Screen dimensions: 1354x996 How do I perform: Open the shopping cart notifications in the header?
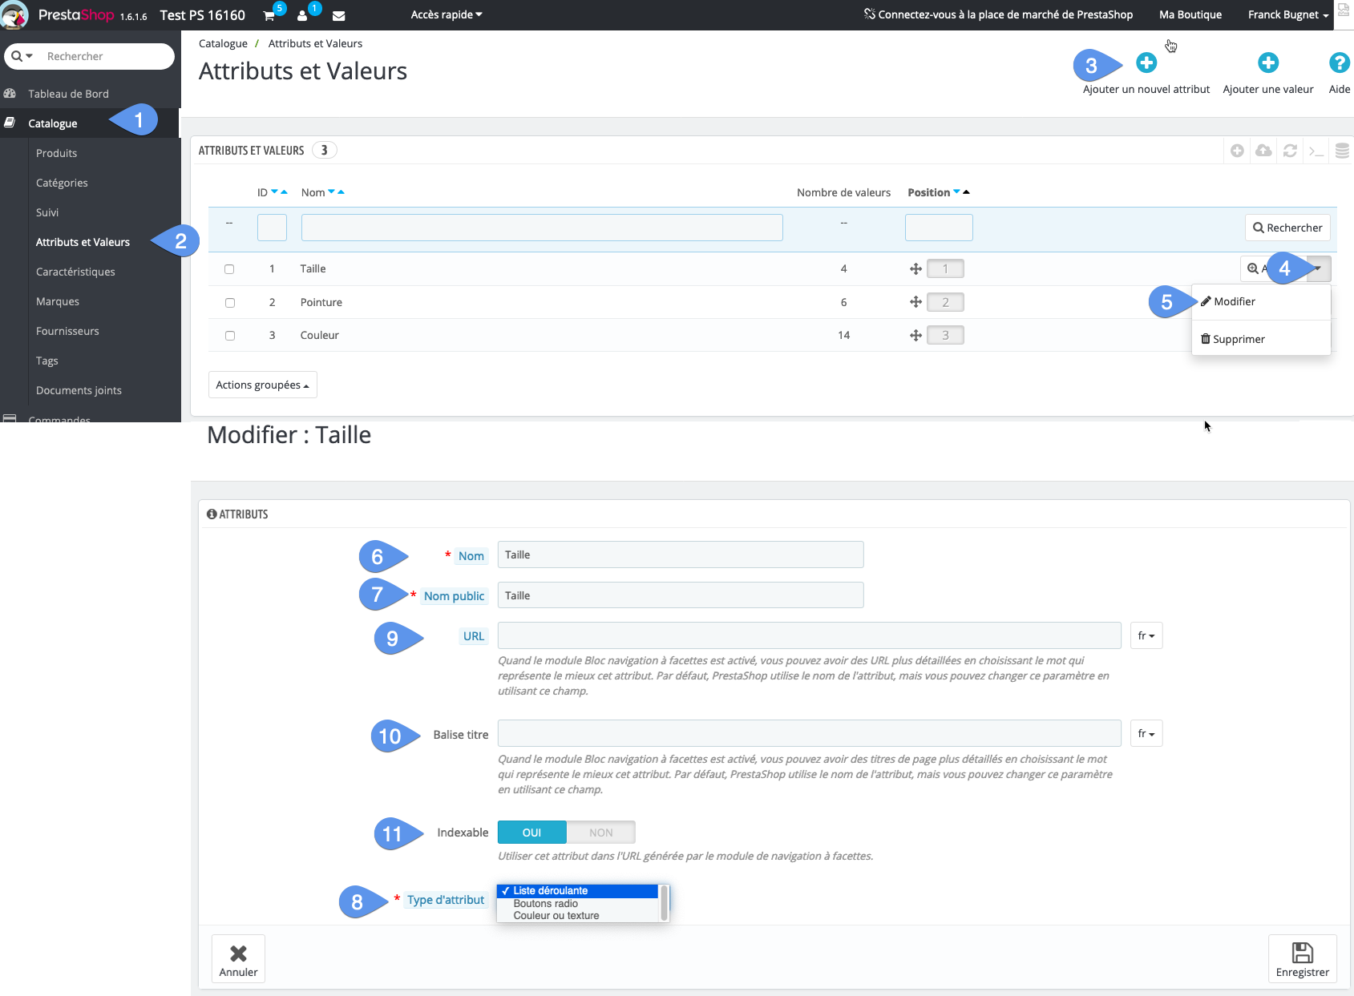click(269, 15)
